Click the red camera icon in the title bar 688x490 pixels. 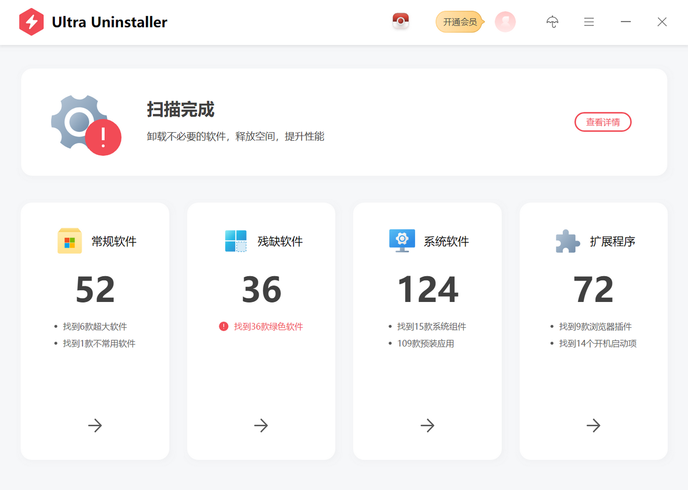tap(400, 22)
